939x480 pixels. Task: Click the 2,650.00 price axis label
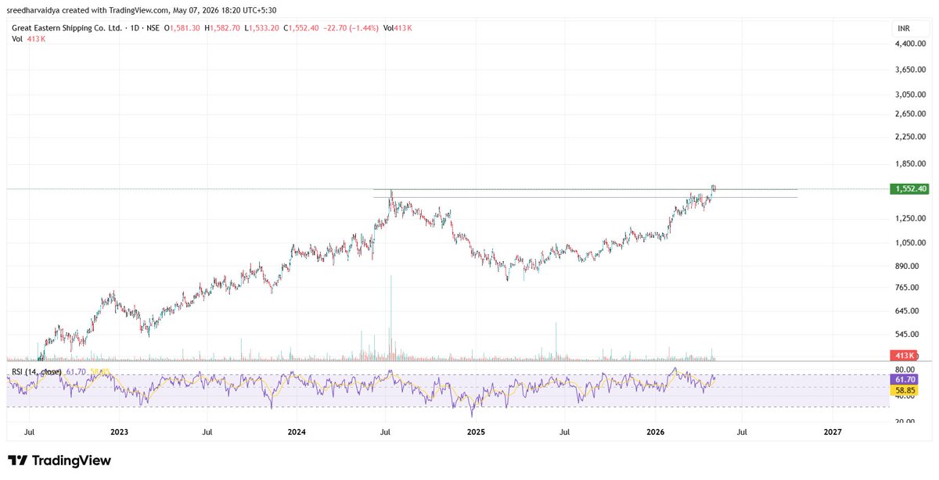coord(911,114)
